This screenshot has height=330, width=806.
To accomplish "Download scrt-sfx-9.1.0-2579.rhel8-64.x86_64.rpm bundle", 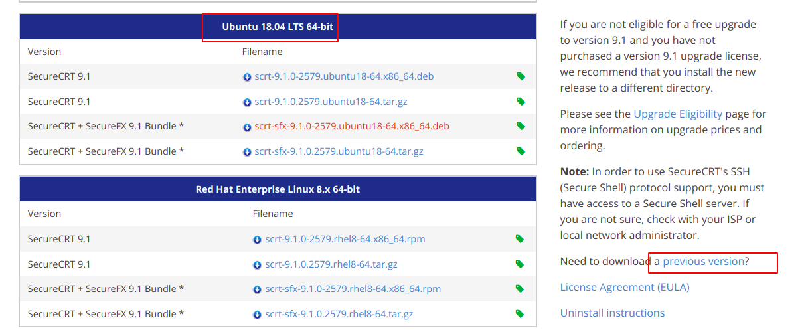I will coord(353,289).
